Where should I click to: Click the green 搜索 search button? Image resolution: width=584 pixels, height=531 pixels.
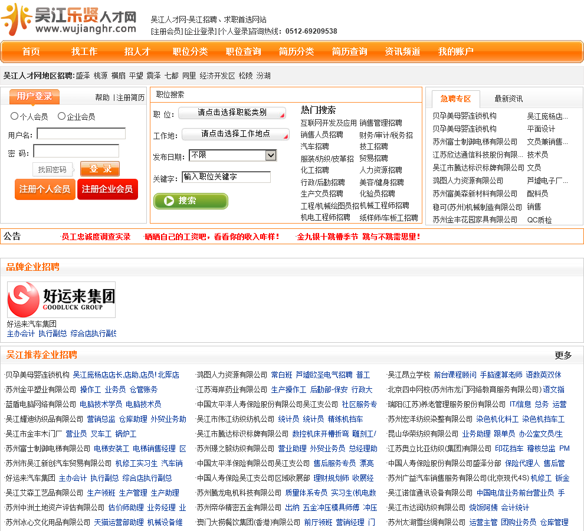point(191,201)
